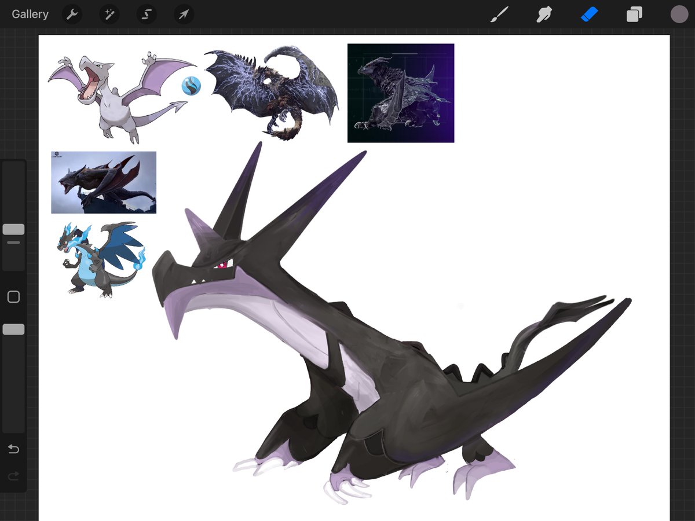Screen dimensions: 695x521
Task: Open the Layers panel
Action: point(634,14)
